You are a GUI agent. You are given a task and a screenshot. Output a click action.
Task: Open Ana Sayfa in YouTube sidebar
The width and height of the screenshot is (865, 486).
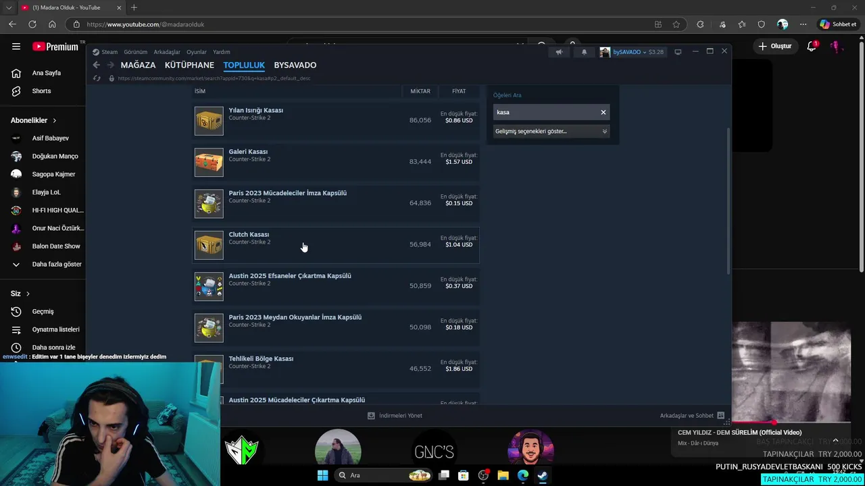coord(46,73)
